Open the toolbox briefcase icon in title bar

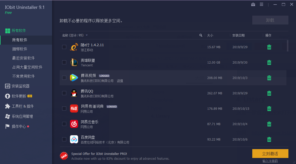253,4
